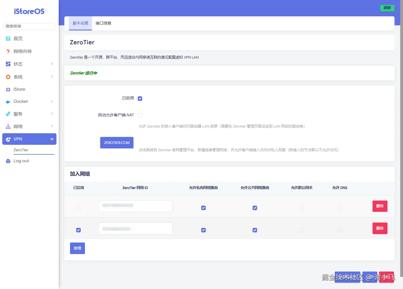This screenshot has height=289, width=403.
Task: Uncheck 允许公共网络路由 in the second network row
Action: (255, 230)
